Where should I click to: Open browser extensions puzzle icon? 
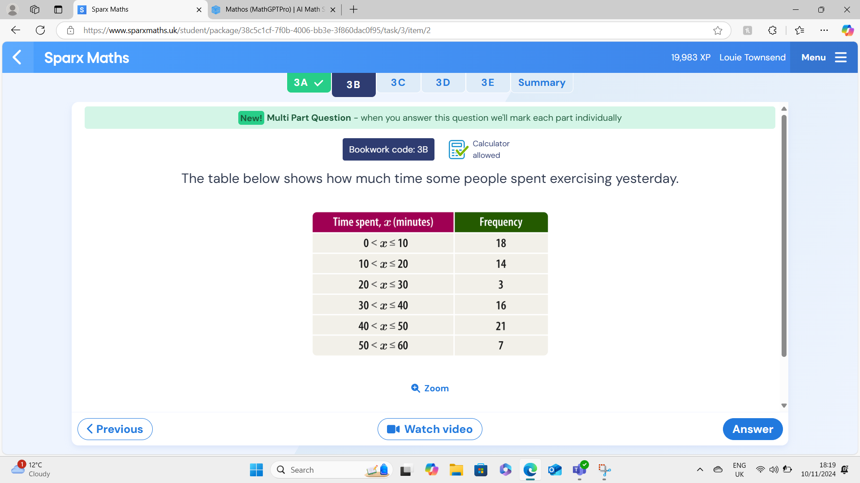(x=772, y=30)
